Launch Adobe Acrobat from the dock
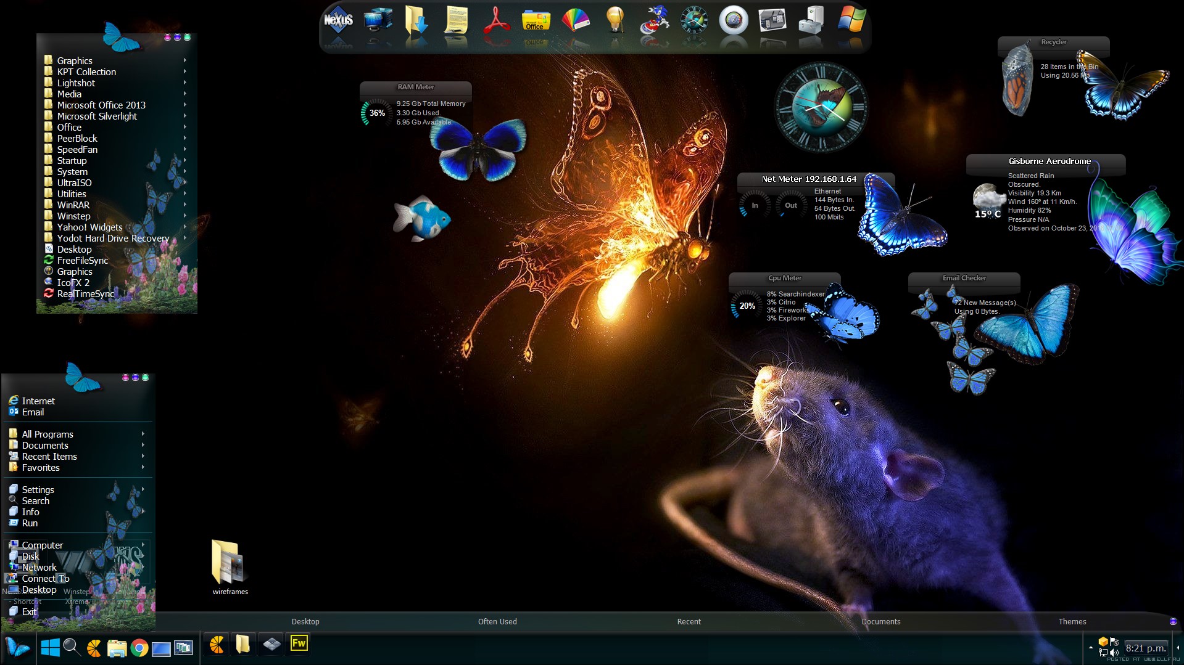Image resolution: width=1184 pixels, height=665 pixels. (x=496, y=21)
